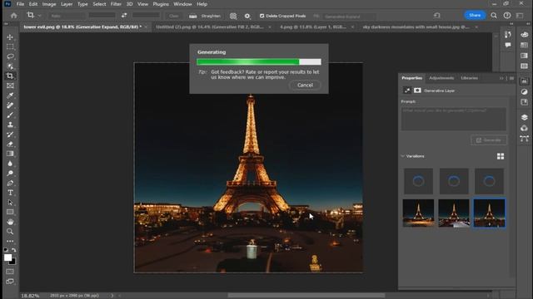The height and width of the screenshot is (299, 533).
Task: Select the Dodge tool
Action: coord(10,174)
